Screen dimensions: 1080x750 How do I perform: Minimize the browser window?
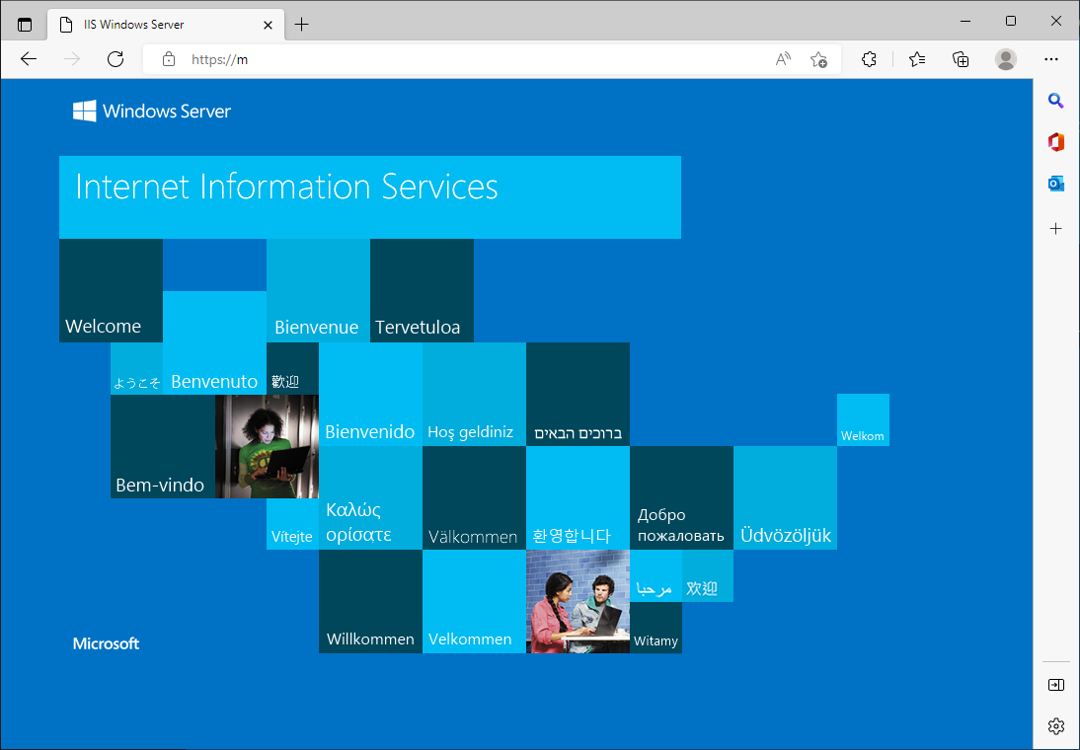[x=965, y=21]
